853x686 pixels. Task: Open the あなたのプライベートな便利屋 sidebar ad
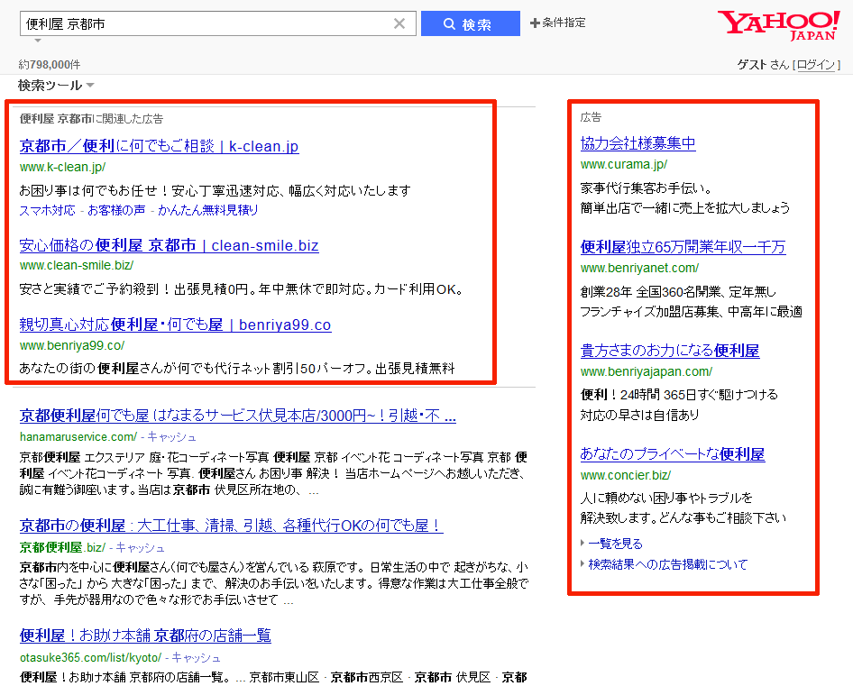coord(673,453)
